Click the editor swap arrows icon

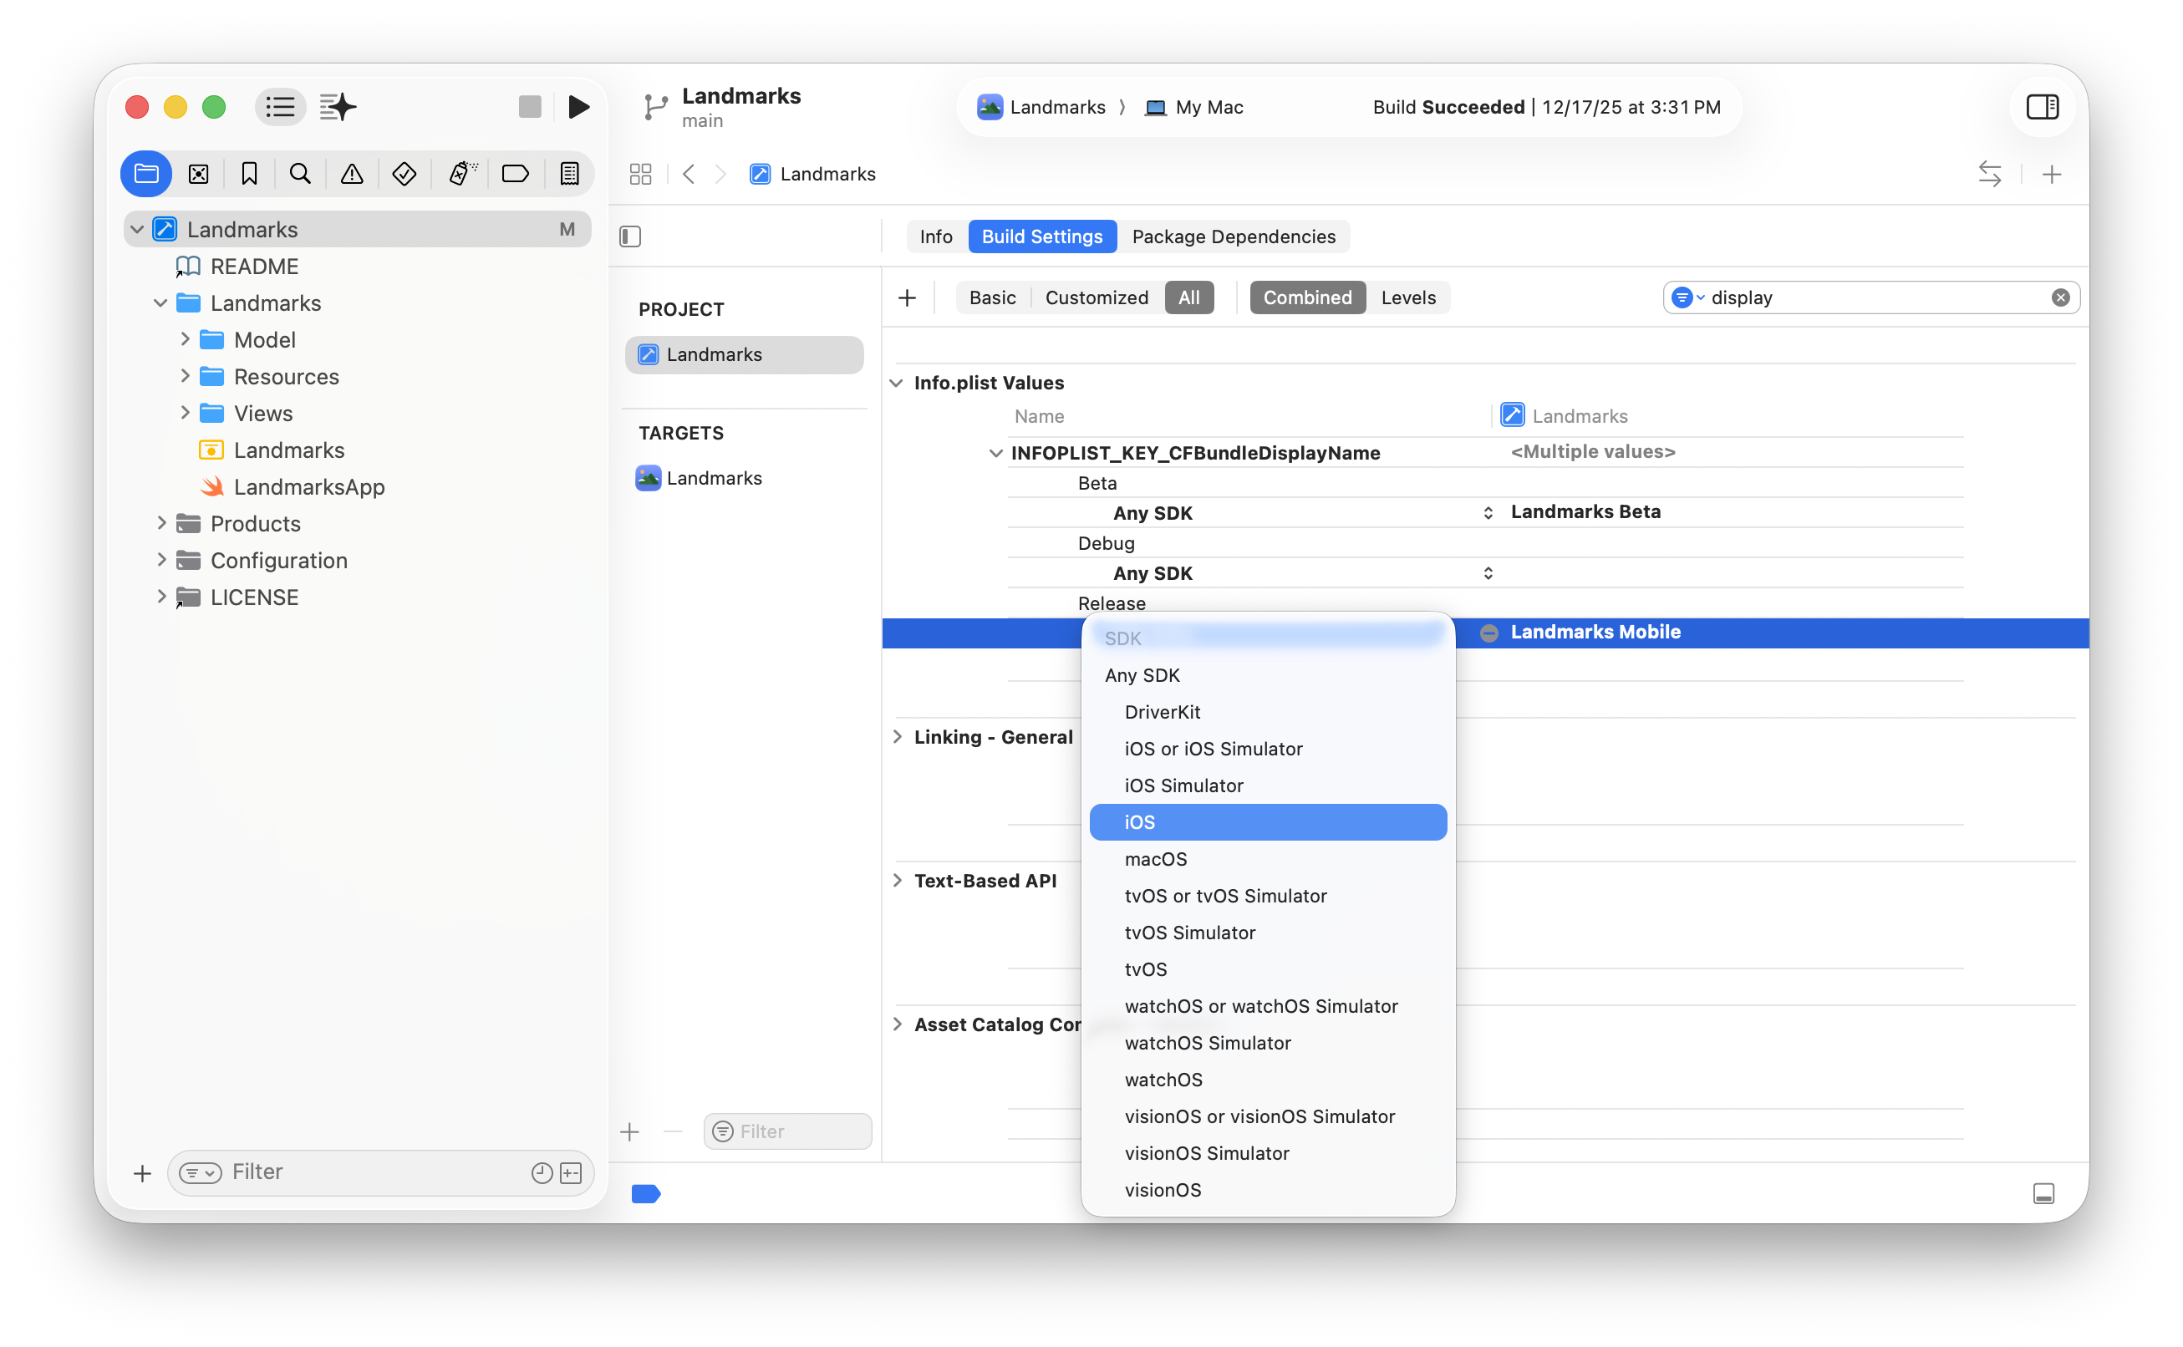1990,174
